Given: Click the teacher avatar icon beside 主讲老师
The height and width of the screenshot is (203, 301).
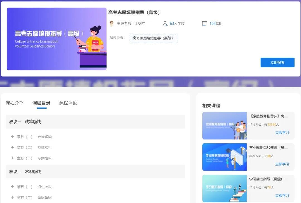Looking at the screenshot, I should pos(111,24).
